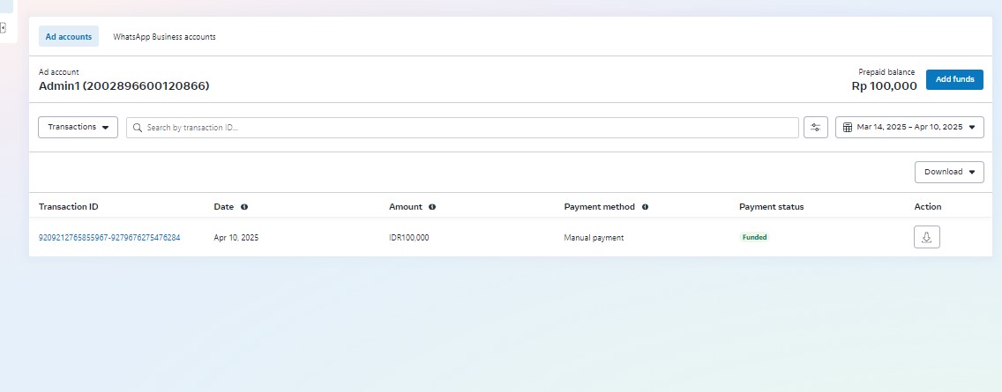Download the receipt in the Action column
The image size is (1002, 392).
(926, 238)
